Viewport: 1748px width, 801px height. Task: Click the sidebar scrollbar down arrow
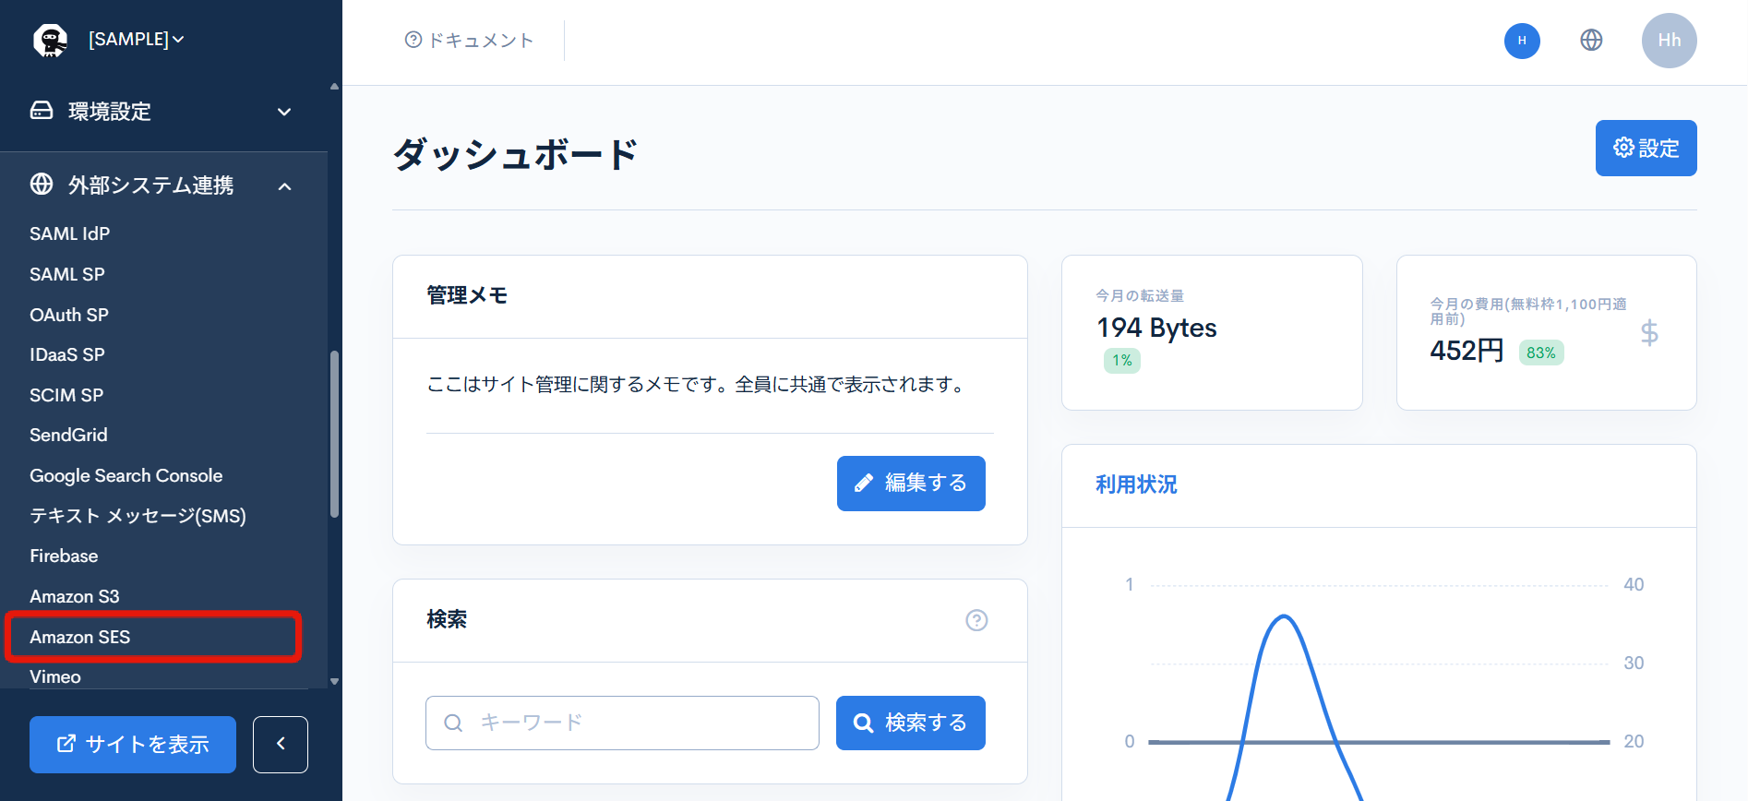334,682
